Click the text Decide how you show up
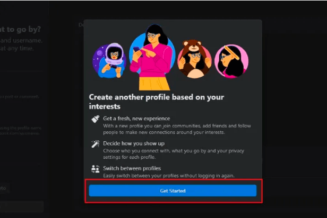Viewport: 327px width, 218px height. click(134, 143)
